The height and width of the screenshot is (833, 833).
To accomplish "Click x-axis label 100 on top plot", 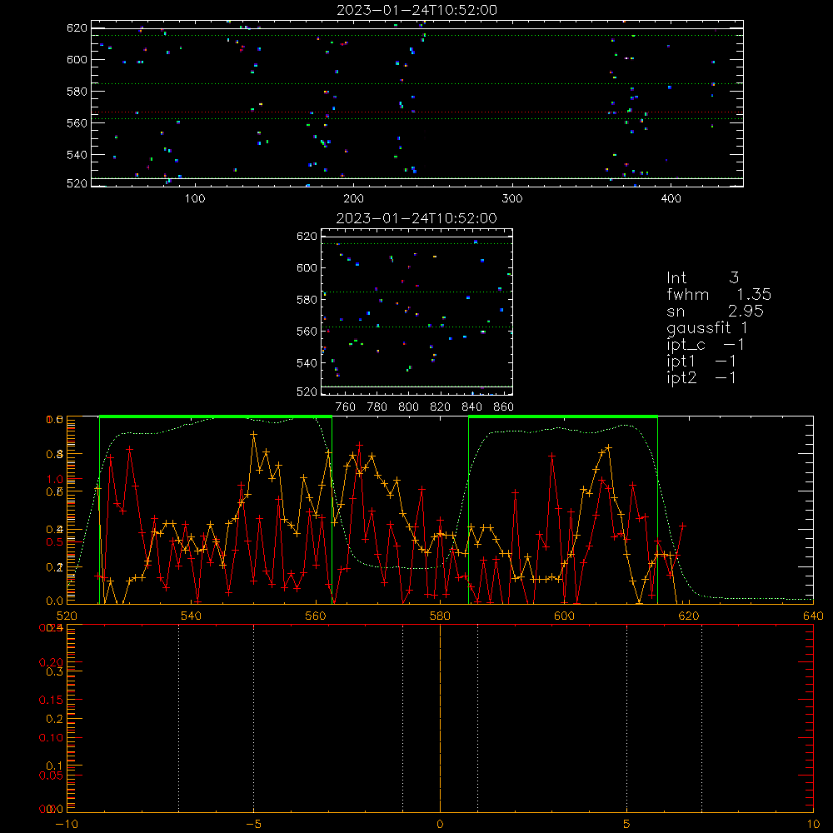I will pos(195,199).
